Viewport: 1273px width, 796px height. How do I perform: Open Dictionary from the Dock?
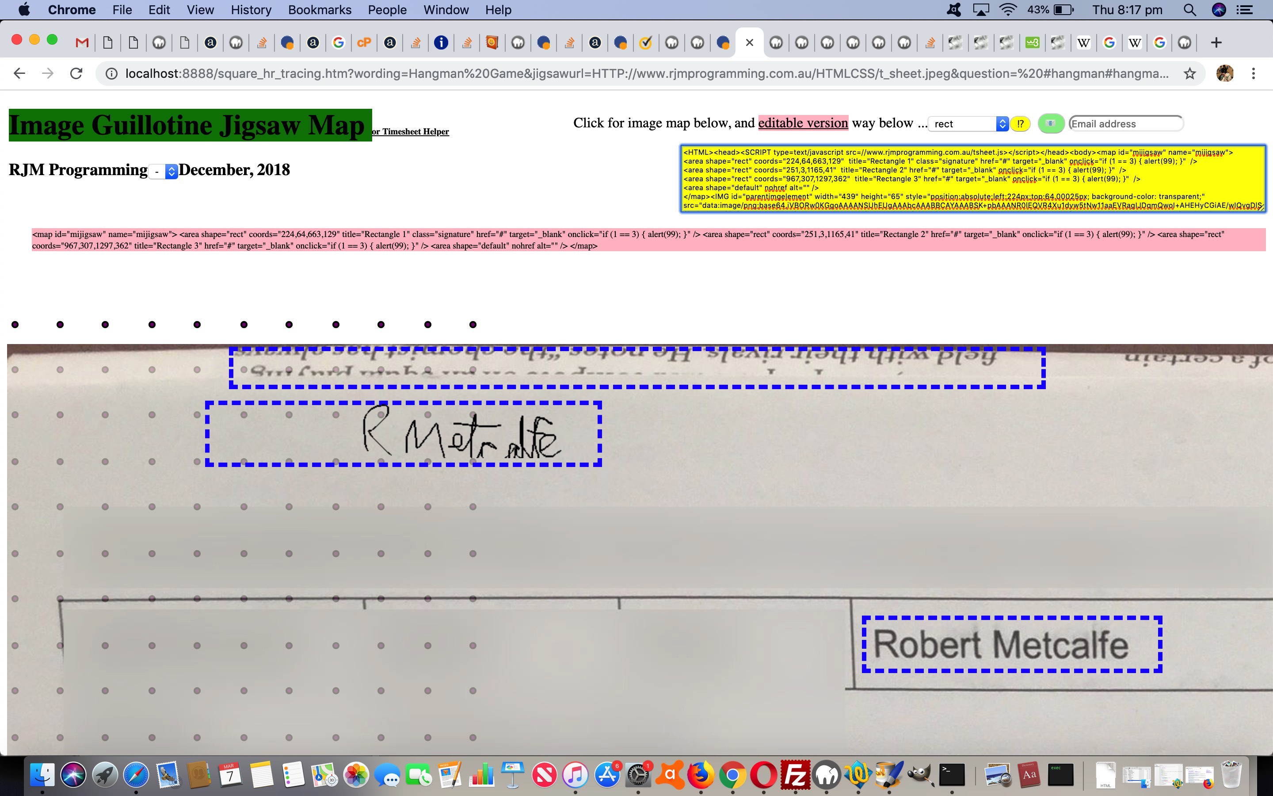tap(1029, 774)
